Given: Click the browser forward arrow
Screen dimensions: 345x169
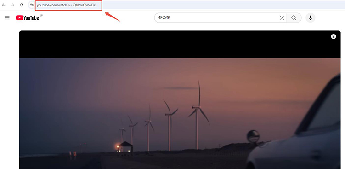Looking at the screenshot, I should [x=12, y=5].
